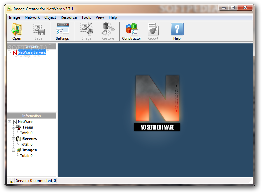This screenshot has width=262, height=193.
Task: Select the NetWare root label
Action: (25, 122)
